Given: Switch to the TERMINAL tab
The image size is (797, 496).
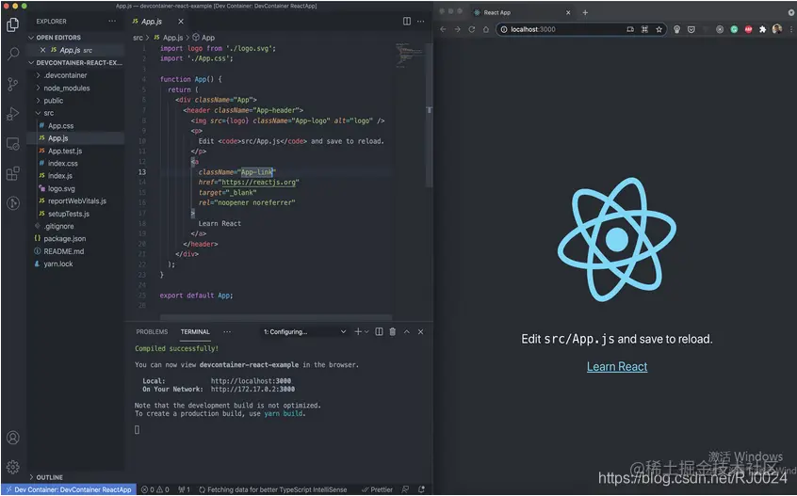Looking at the screenshot, I should tap(195, 331).
